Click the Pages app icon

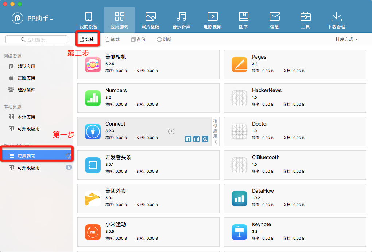(239, 64)
